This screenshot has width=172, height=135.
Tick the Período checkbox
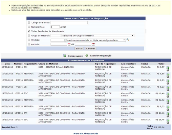tap(29, 44)
